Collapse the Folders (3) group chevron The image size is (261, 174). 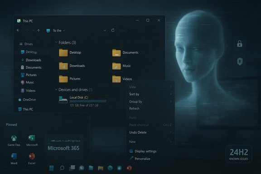pyautogui.click(x=56, y=42)
